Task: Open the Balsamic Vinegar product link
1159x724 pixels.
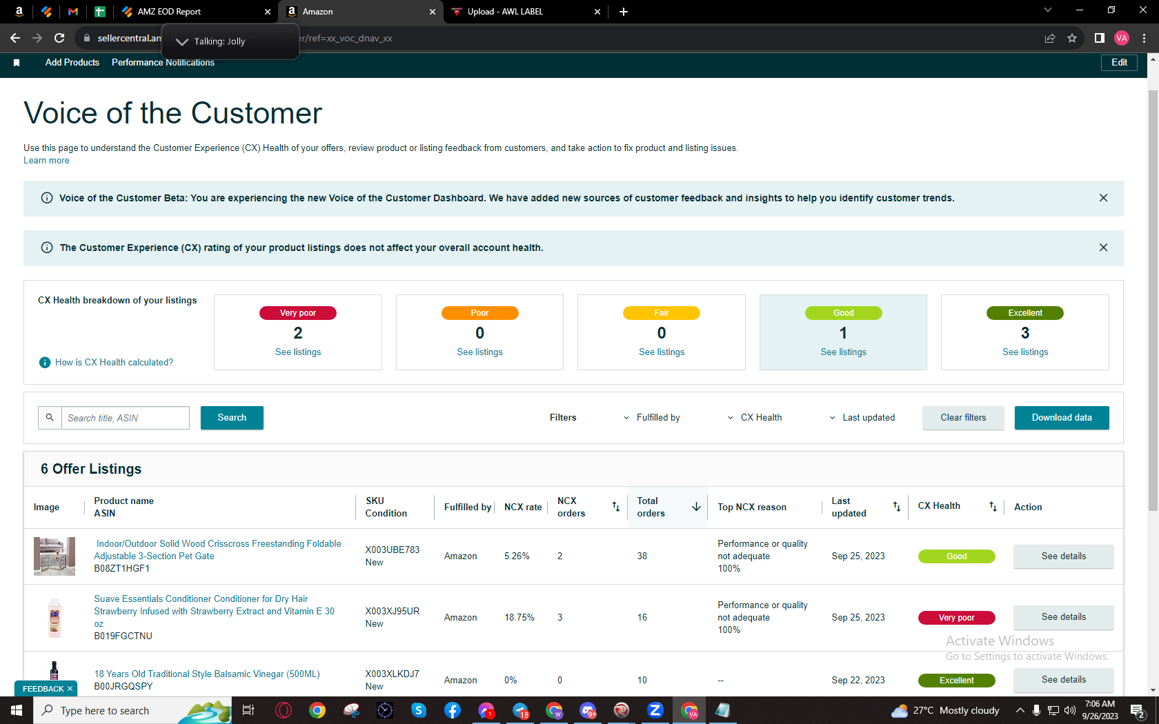Action: click(207, 674)
